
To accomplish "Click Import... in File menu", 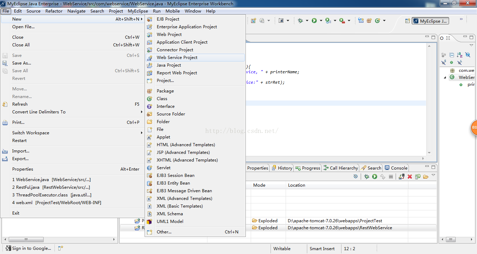I will point(73,151).
